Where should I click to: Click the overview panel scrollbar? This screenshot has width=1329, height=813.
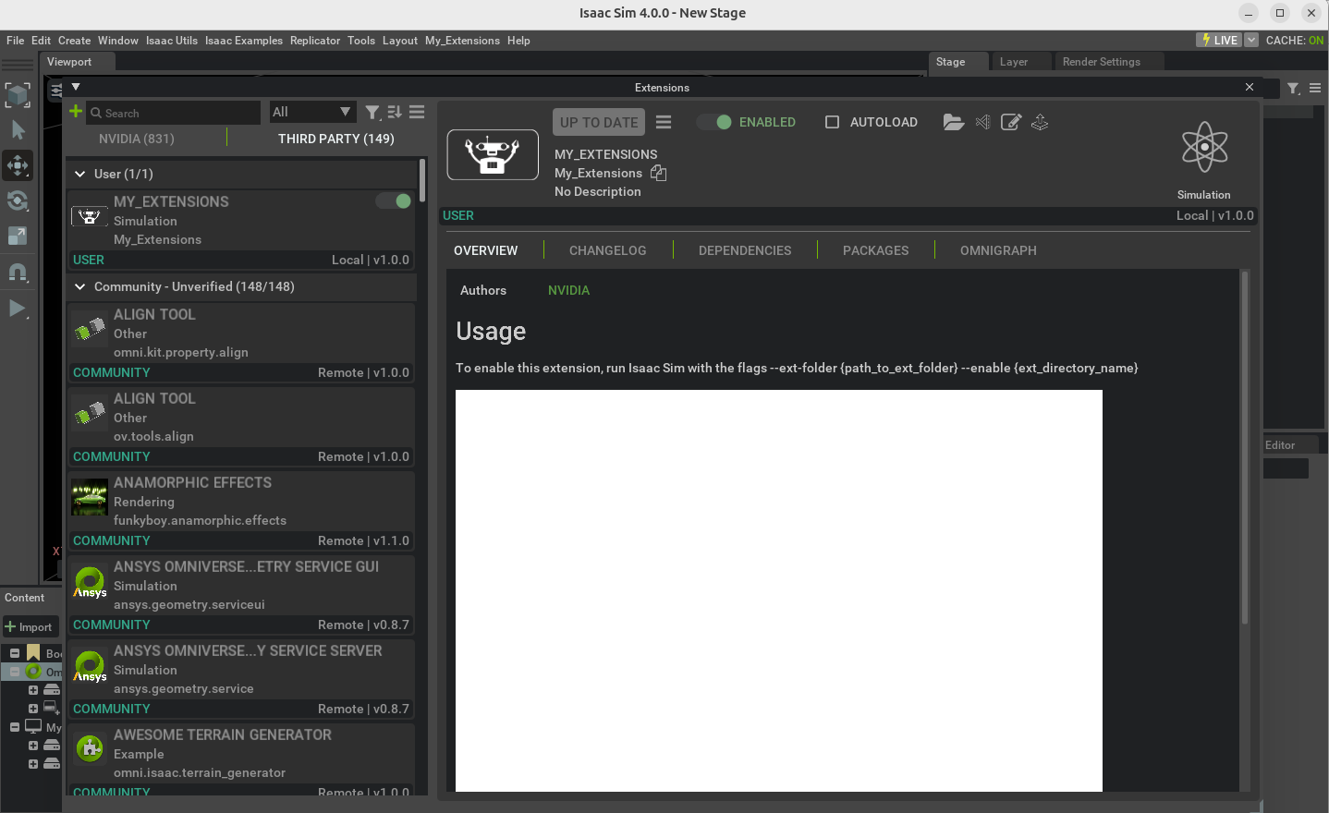[x=1245, y=448]
